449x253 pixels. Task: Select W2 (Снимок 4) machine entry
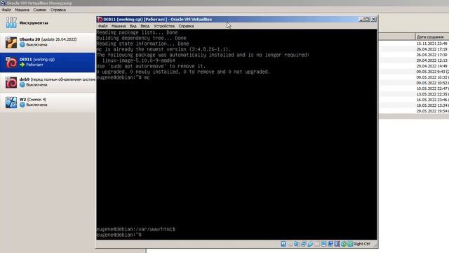pyautogui.click(x=48, y=103)
